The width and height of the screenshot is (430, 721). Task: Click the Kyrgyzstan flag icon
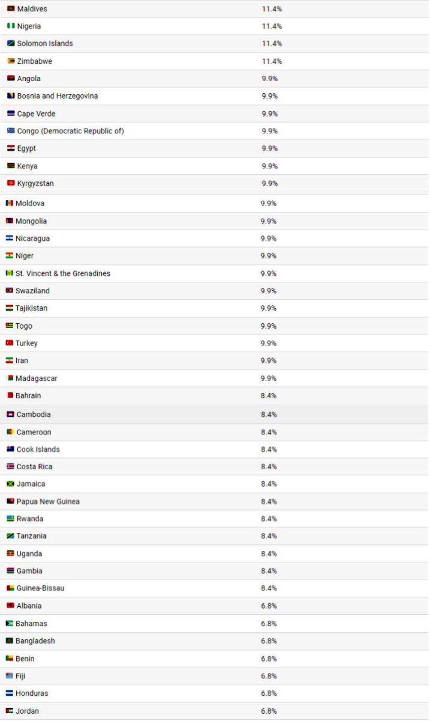coord(11,183)
